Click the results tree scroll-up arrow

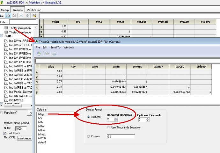(36, 28)
